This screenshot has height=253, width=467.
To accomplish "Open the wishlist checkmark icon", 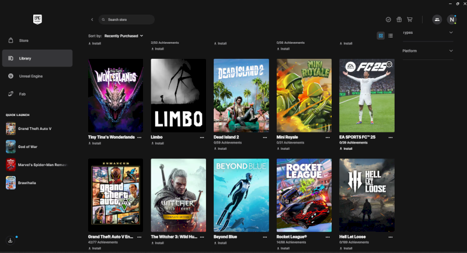I will 388,20.
